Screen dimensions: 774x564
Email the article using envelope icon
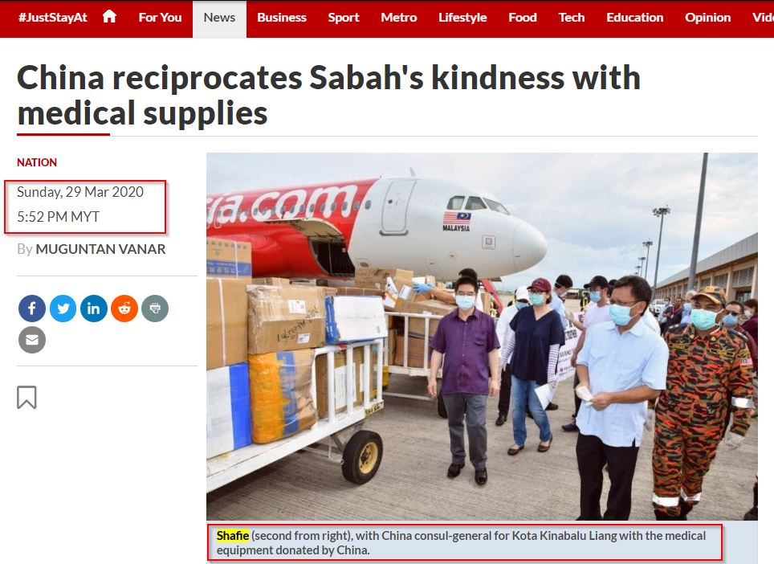tap(32, 340)
